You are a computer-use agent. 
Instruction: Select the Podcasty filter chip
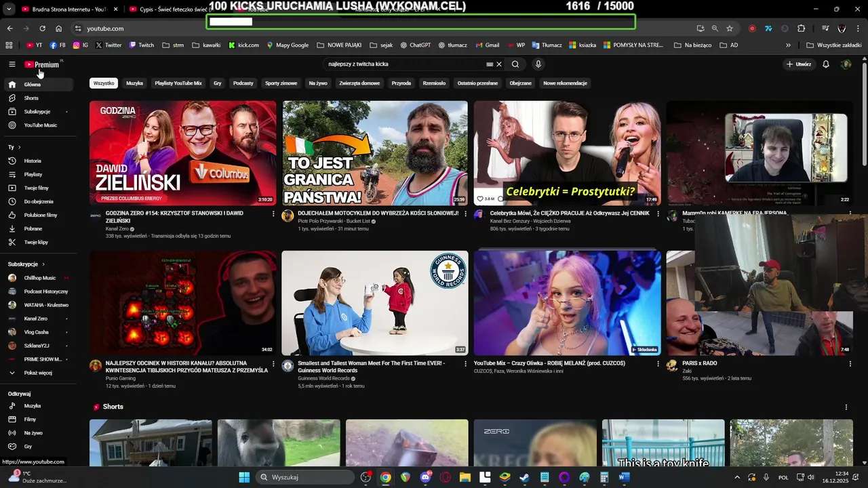click(x=243, y=83)
